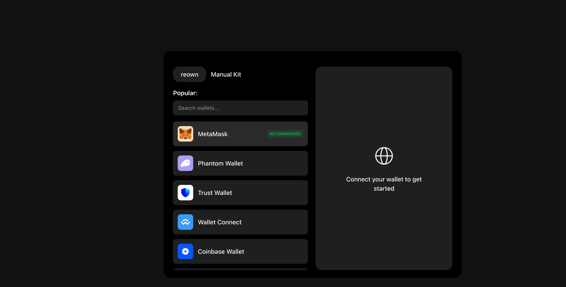Click the Coinbase Wallet logo icon
This screenshot has height=287, width=566.
coord(185,252)
